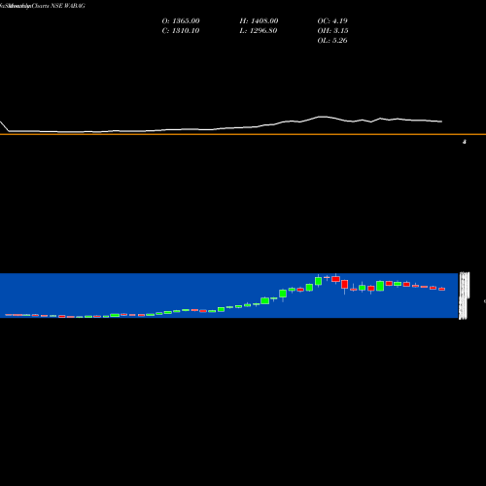Click the low price value L: 1296.80
The height and width of the screenshot is (486, 486).
point(259,31)
